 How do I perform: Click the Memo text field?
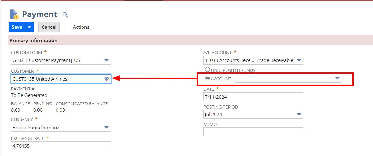click(x=253, y=132)
